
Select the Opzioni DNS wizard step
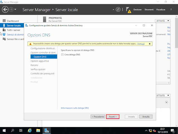[x=44, y=57]
